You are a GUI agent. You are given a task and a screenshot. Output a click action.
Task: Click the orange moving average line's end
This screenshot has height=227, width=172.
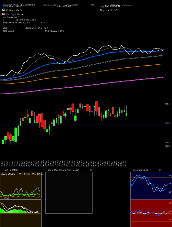point(163,64)
